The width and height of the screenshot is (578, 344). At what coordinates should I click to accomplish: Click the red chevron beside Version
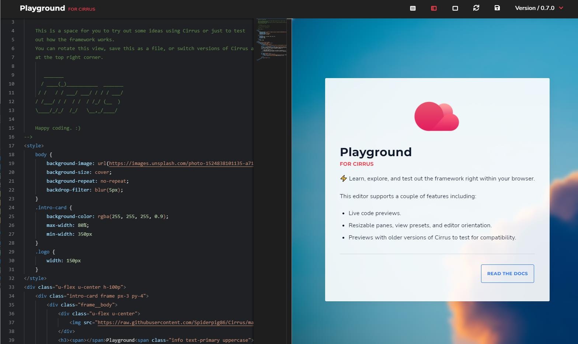561,8
